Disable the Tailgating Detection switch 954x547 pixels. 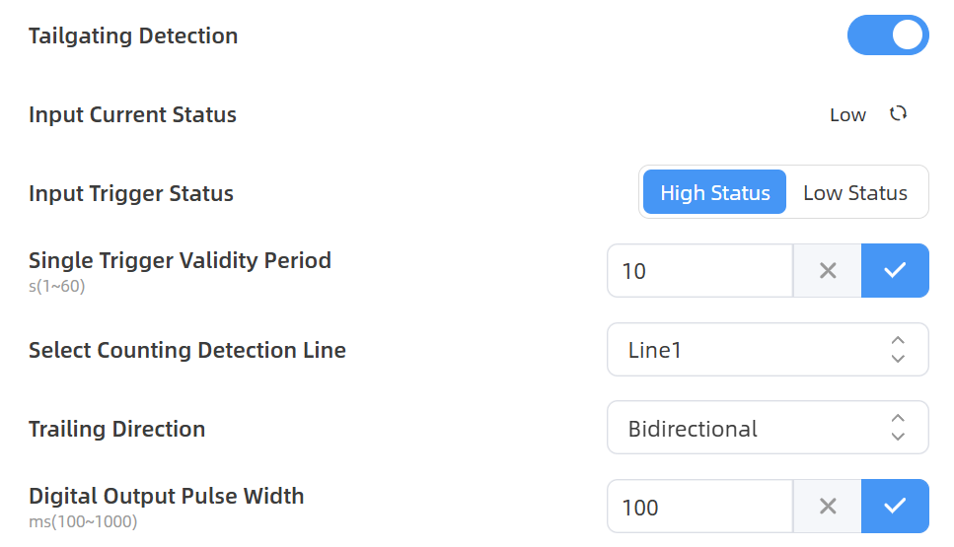[x=888, y=35]
